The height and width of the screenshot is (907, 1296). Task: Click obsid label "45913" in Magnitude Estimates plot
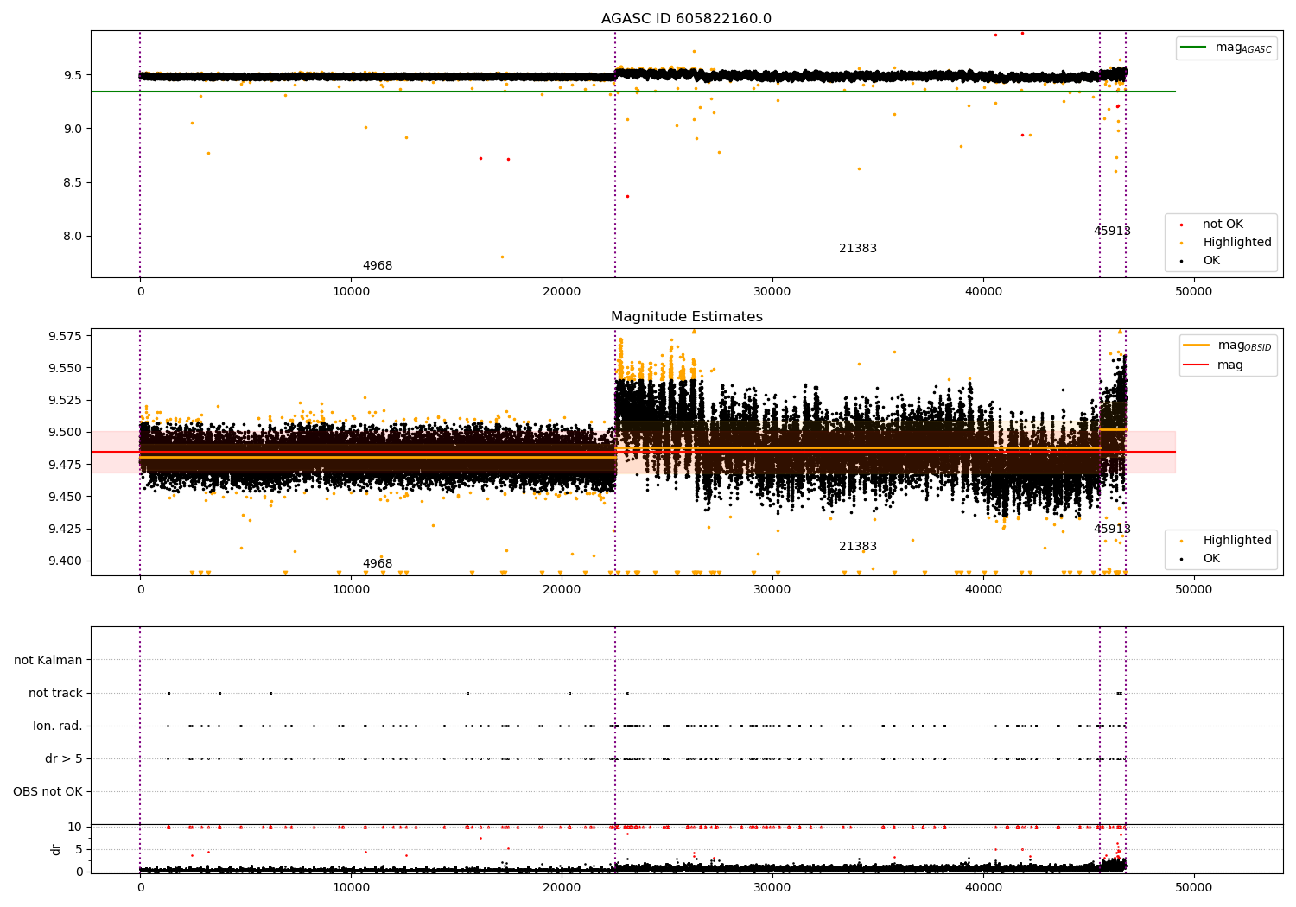(x=1112, y=530)
